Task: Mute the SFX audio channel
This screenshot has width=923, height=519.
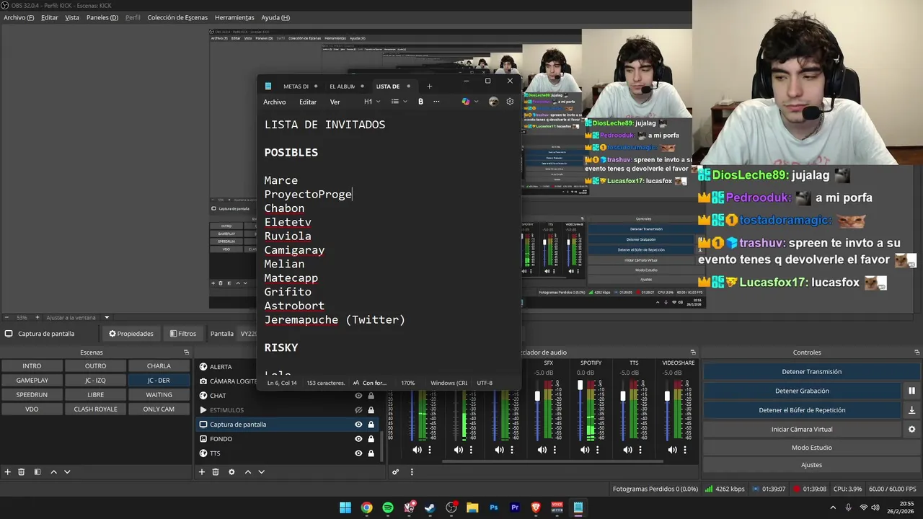Action: coord(542,450)
